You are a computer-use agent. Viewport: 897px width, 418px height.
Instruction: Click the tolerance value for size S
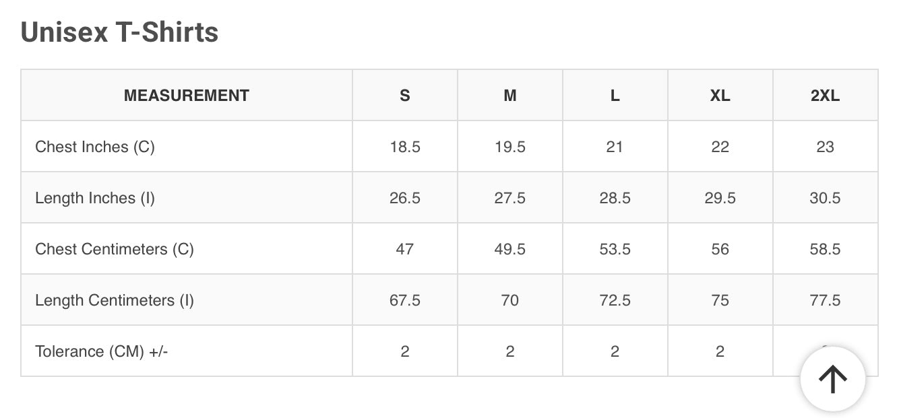(404, 351)
